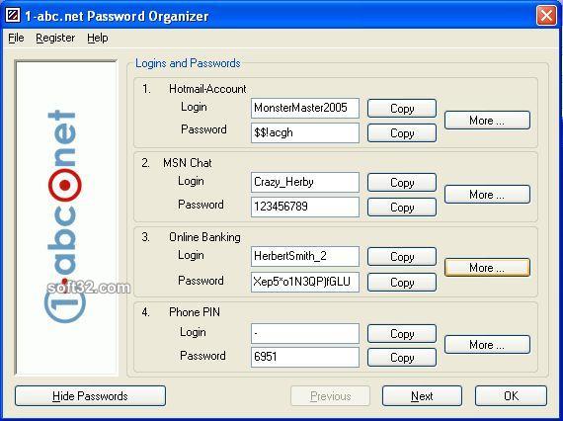Show More details for Online Banking

pyautogui.click(x=487, y=268)
